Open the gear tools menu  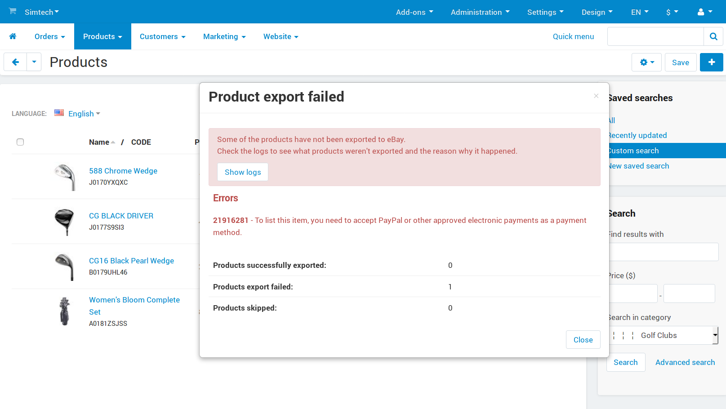pos(646,62)
